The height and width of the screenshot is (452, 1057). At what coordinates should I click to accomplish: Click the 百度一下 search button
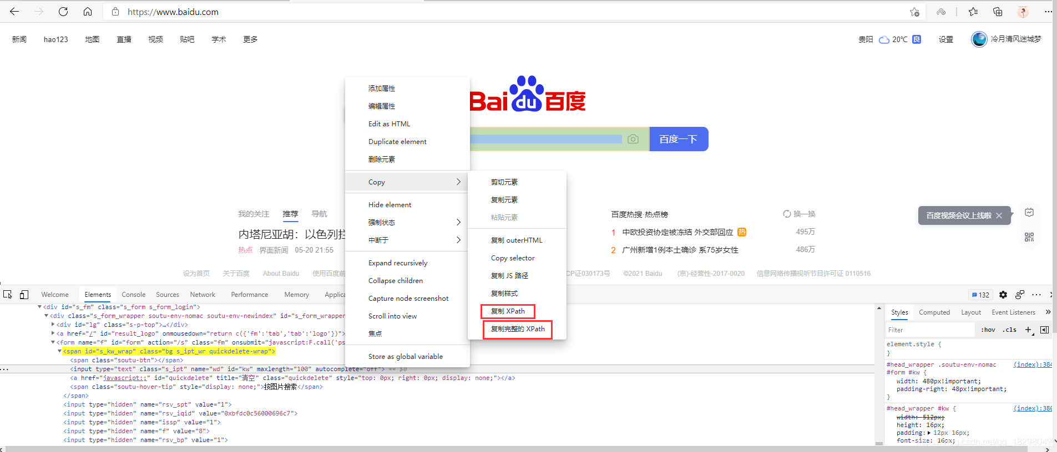(x=678, y=139)
